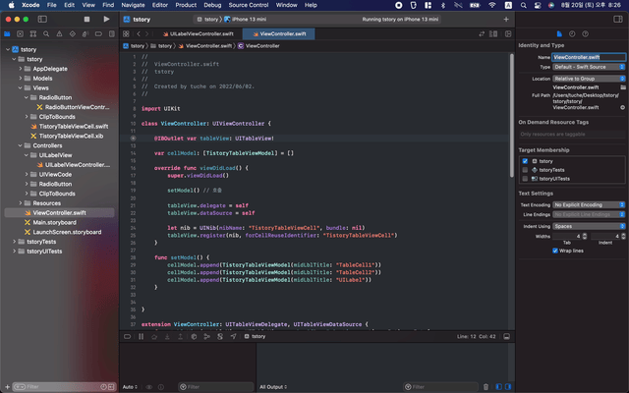Stop the running tstory app

[86, 20]
